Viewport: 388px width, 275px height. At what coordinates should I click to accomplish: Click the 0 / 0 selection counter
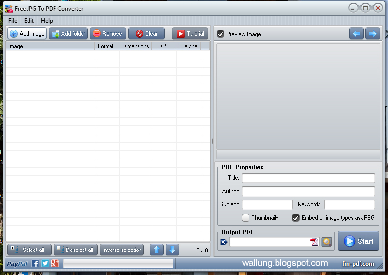202,250
